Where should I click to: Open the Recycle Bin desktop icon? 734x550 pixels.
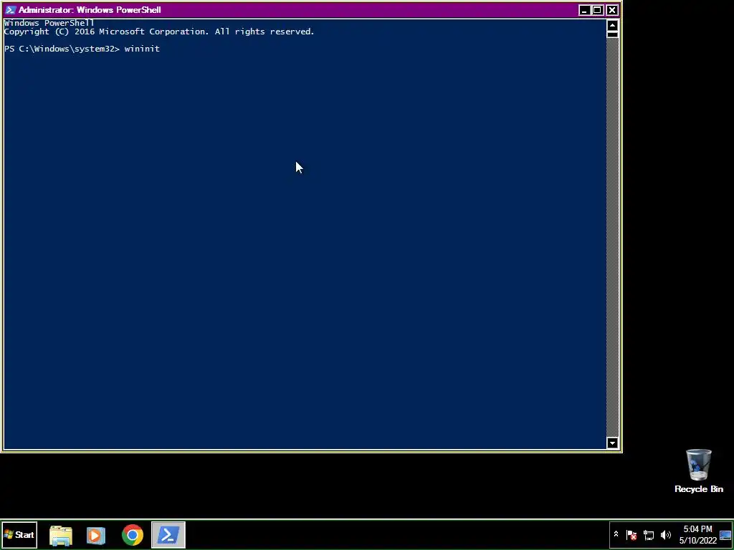[x=698, y=471]
